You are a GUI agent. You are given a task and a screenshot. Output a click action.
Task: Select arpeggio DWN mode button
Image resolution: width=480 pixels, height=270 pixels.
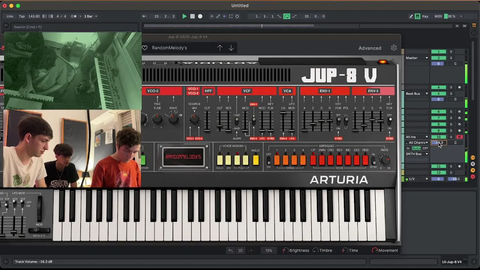(x=322, y=160)
